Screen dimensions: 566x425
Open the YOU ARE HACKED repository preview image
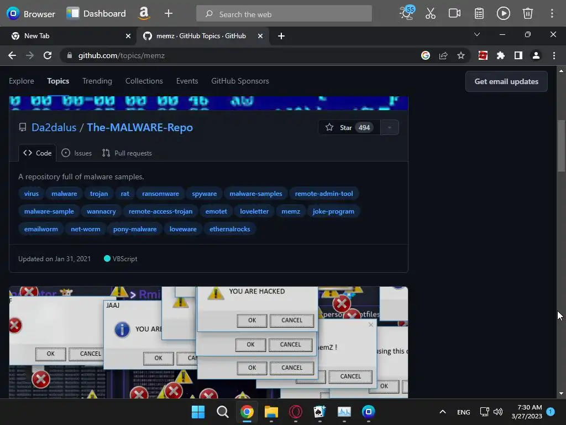208,342
